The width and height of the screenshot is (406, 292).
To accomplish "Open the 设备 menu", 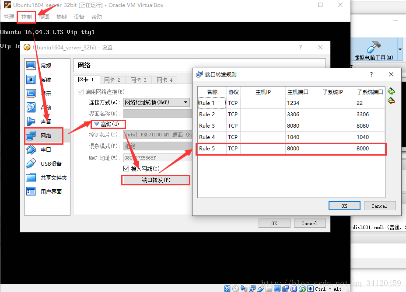I will (79, 17).
